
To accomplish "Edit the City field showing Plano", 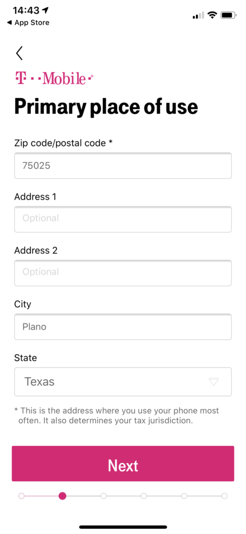I will tap(123, 327).
